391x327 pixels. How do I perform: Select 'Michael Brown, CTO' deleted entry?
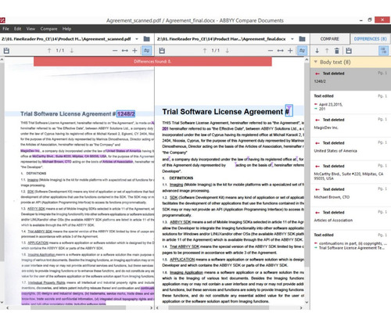350,195
